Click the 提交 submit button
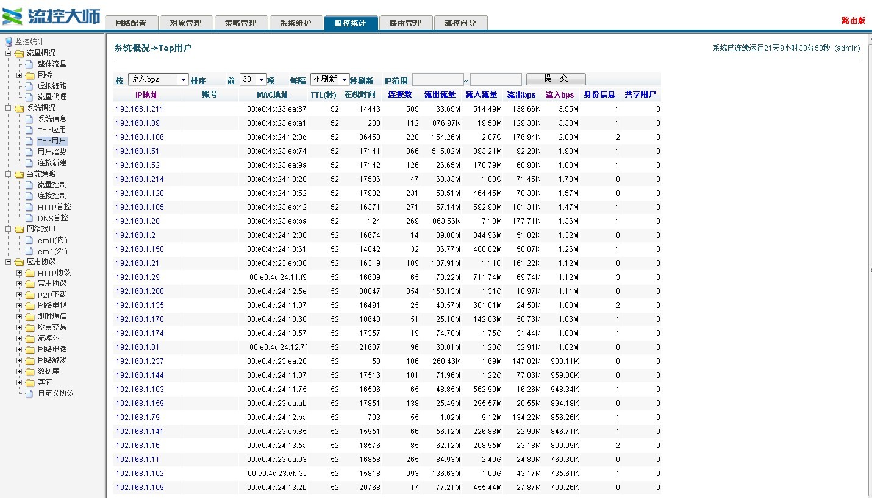 point(556,79)
